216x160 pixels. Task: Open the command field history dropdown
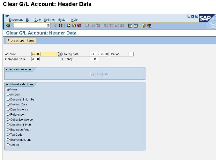click(x=48, y=25)
